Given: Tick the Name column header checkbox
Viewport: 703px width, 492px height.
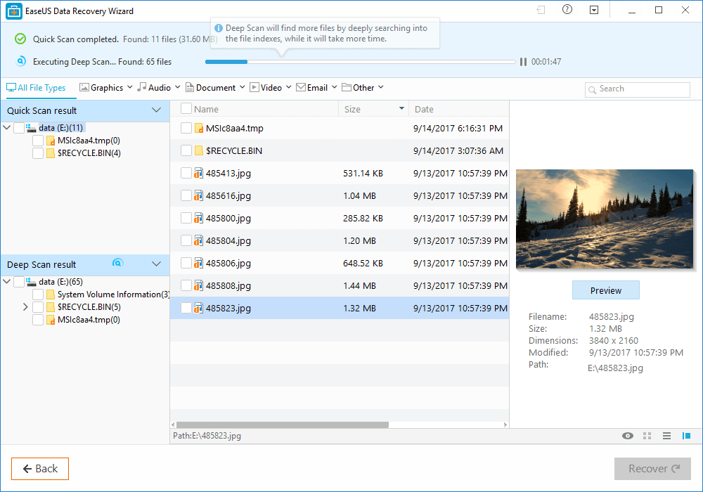Looking at the screenshot, I should tap(186, 109).
